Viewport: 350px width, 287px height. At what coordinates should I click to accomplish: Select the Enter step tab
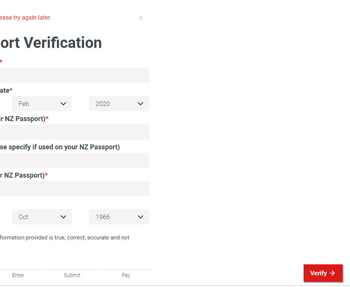tap(18, 275)
